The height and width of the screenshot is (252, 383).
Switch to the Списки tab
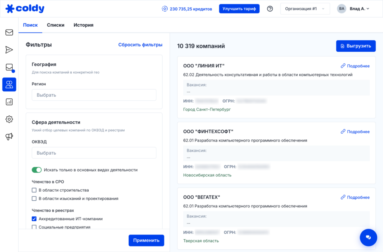56,25
